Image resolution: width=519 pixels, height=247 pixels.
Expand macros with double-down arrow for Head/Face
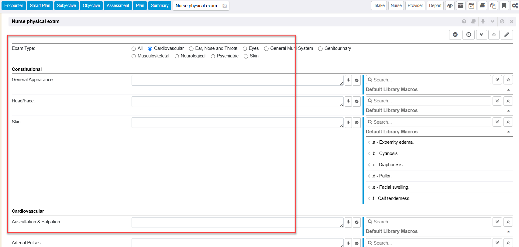click(x=497, y=101)
